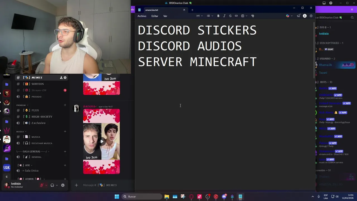Viewport: 357px width, 201px height.
Task: Join the Exclusivo voice channel
Action: point(41,123)
